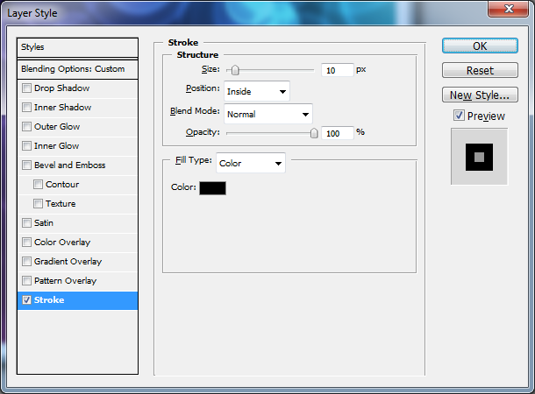This screenshot has width=535, height=394.
Task: Select the Inner Shadow label in list
Action: (x=63, y=108)
